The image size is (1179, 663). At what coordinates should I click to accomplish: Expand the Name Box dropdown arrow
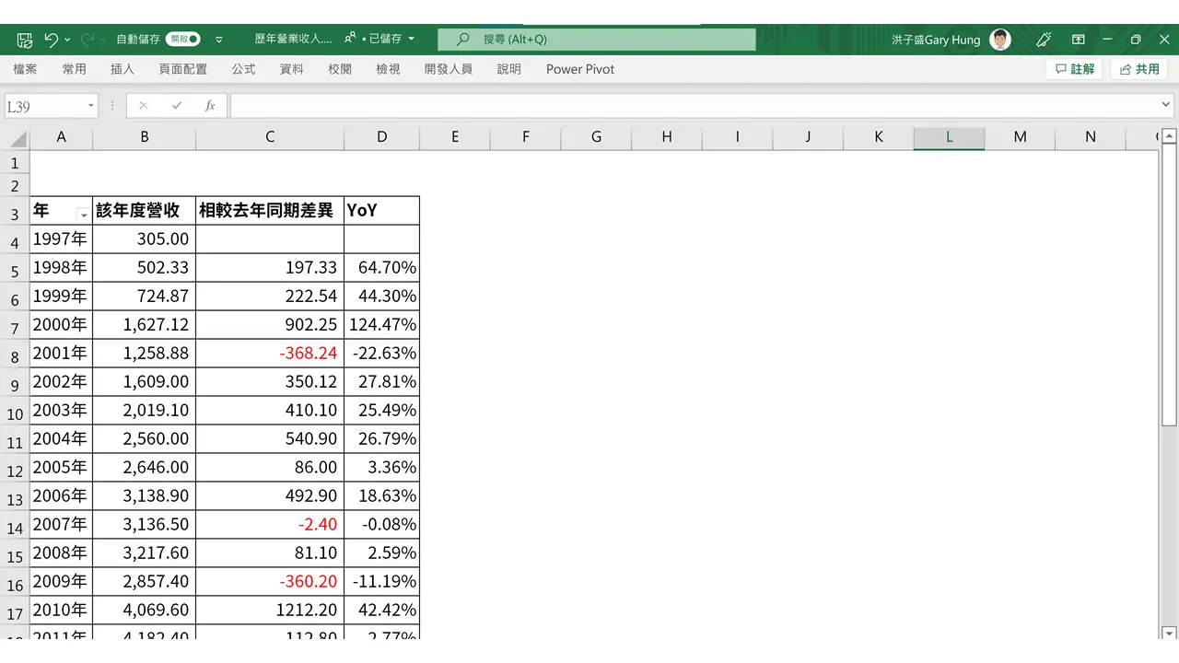coord(90,106)
